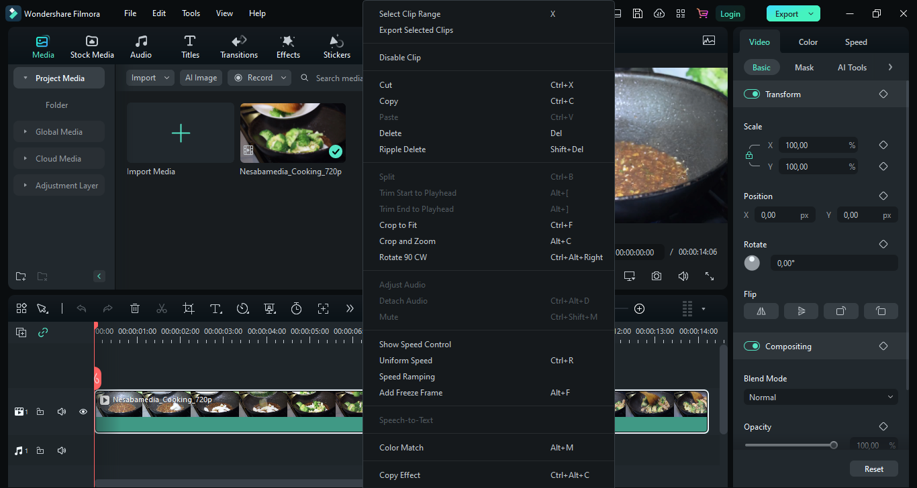Toggle the Transform switch off
Viewport: 917px width, 488px height.
751,95
